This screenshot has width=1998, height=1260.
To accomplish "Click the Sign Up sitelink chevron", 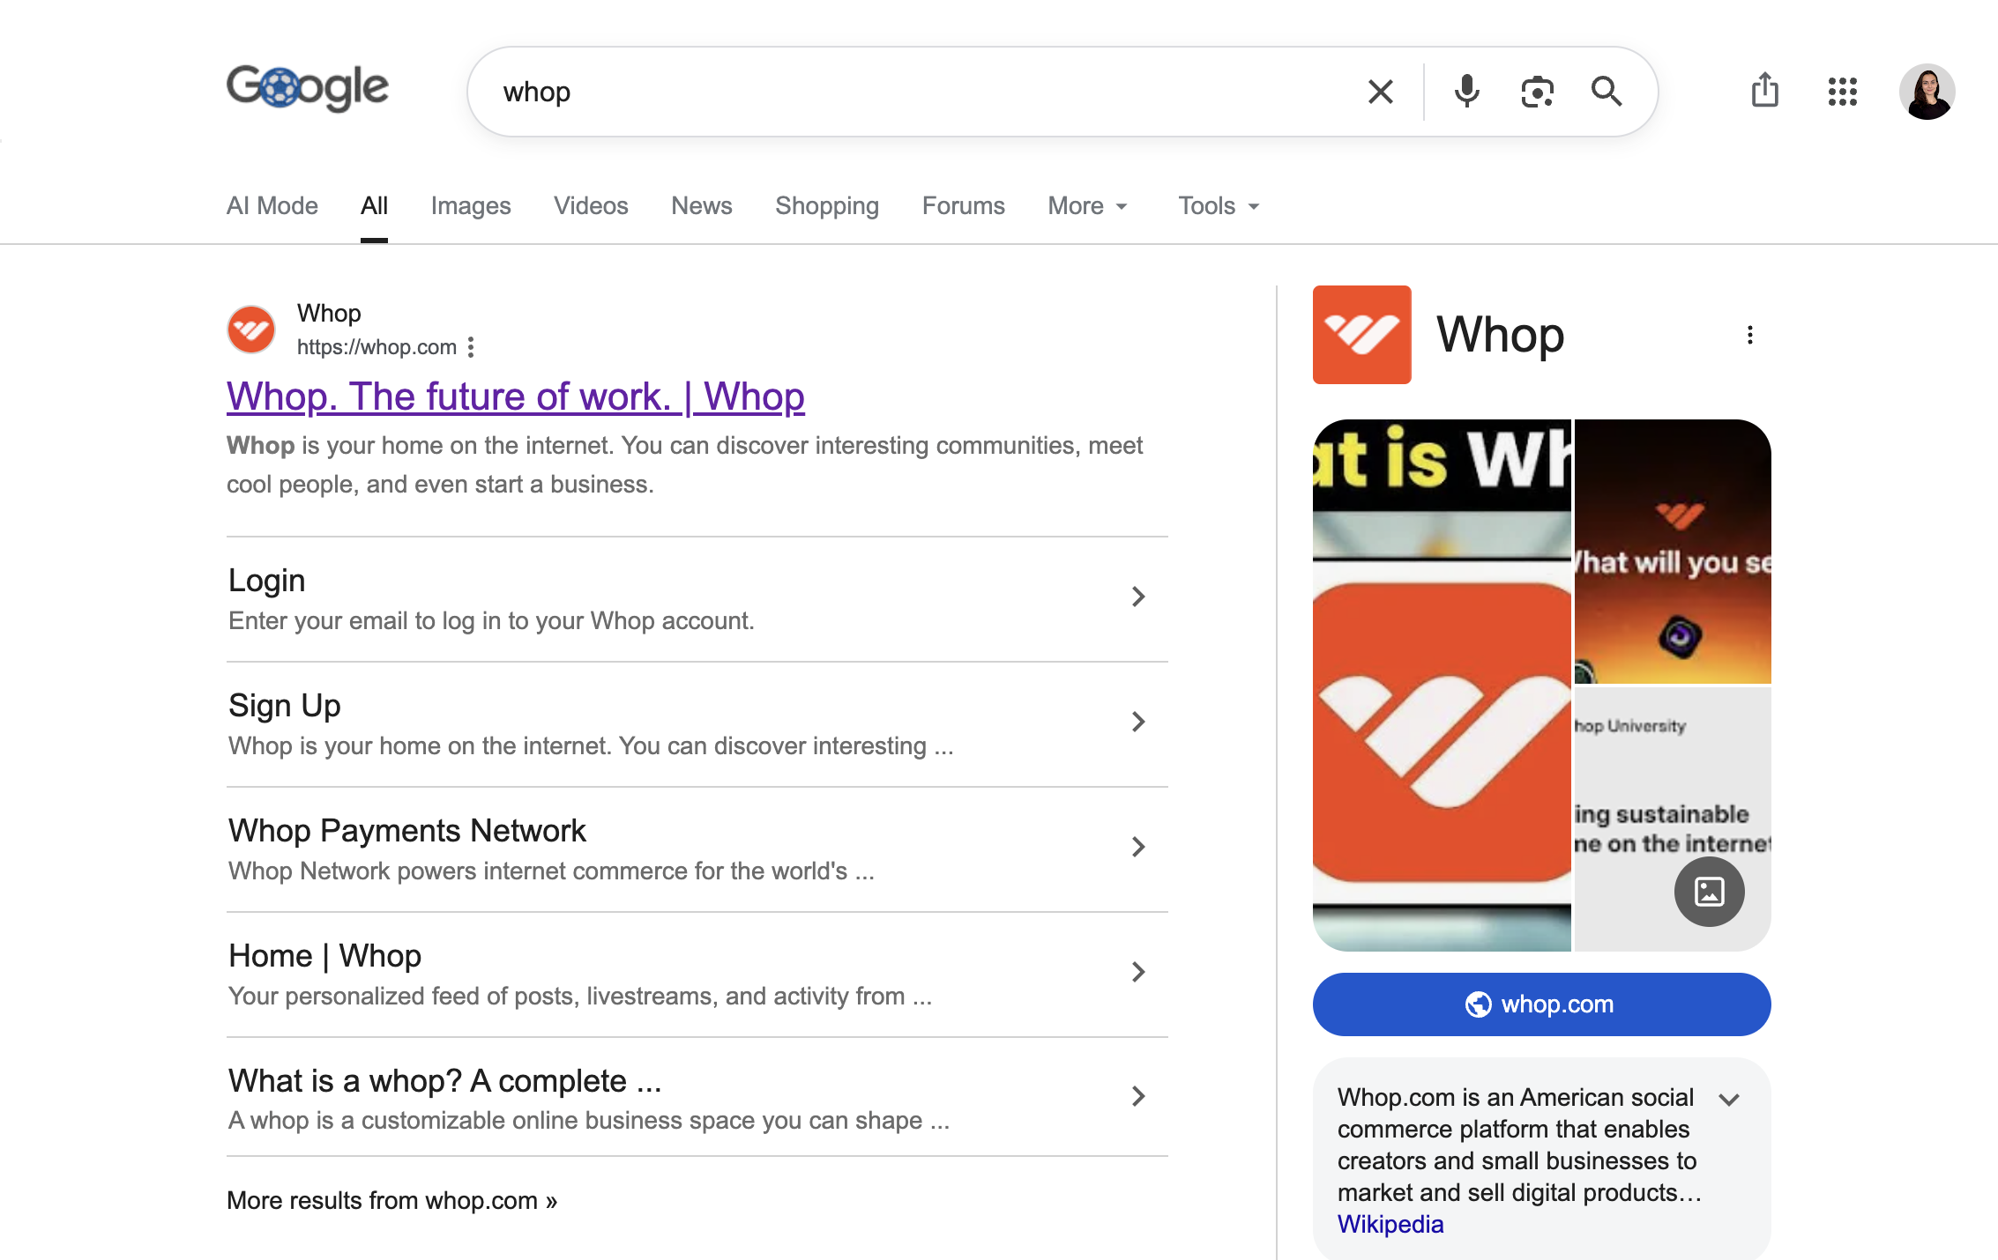I will coord(1138,722).
